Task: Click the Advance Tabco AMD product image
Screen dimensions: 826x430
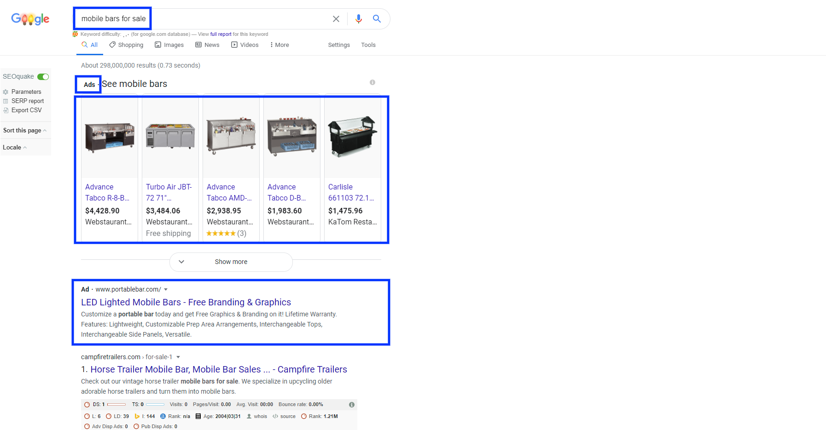Action: coord(231,136)
